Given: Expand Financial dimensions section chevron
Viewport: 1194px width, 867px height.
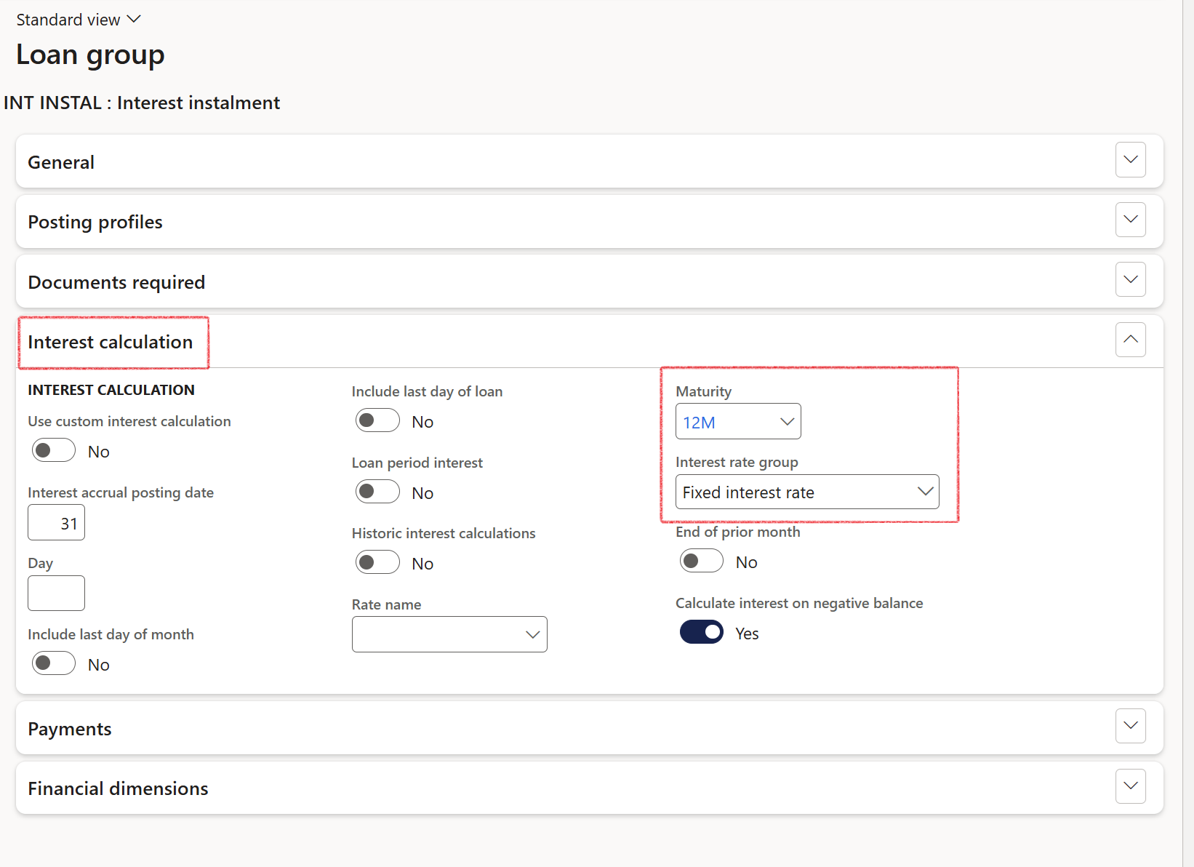Looking at the screenshot, I should tap(1131, 786).
